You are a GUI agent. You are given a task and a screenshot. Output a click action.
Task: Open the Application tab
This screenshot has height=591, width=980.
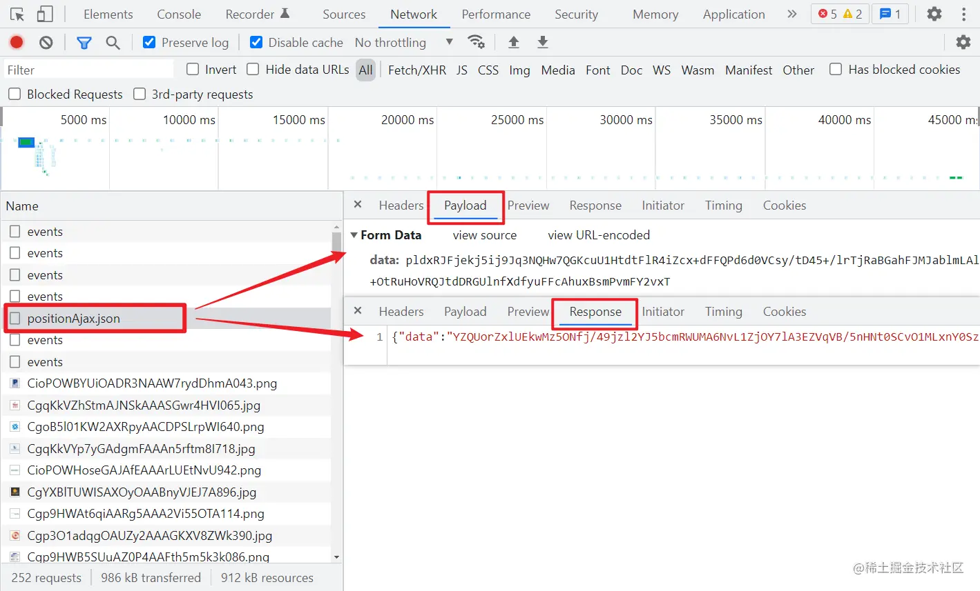(x=733, y=14)
